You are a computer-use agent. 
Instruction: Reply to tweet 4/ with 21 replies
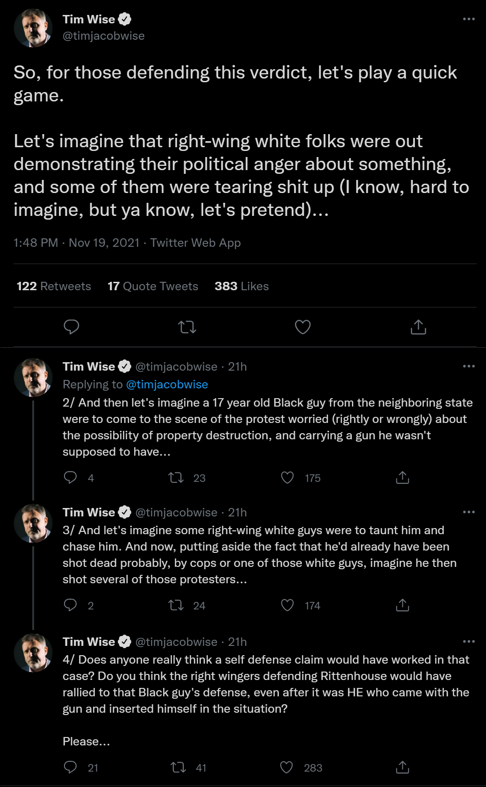point(70,767)
